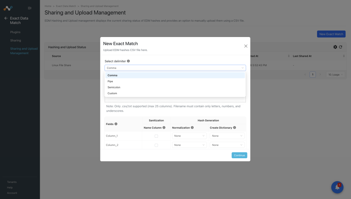This screenshot has width=351, height=199.
Task: Go to previous page arrow
Action: pyautogui.click(x=305, y=74)
